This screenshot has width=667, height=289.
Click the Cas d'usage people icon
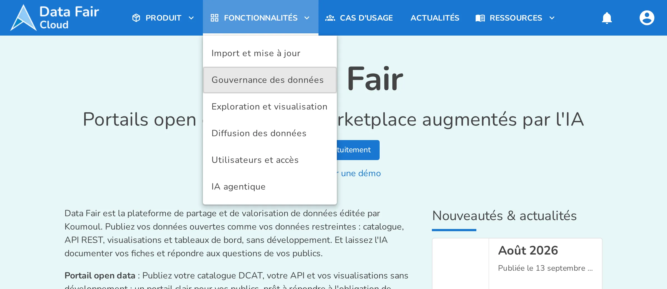pos(330,18)
